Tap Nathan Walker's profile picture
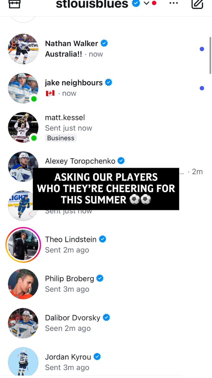This screenshot has width=212, height=378. (23, 49)
